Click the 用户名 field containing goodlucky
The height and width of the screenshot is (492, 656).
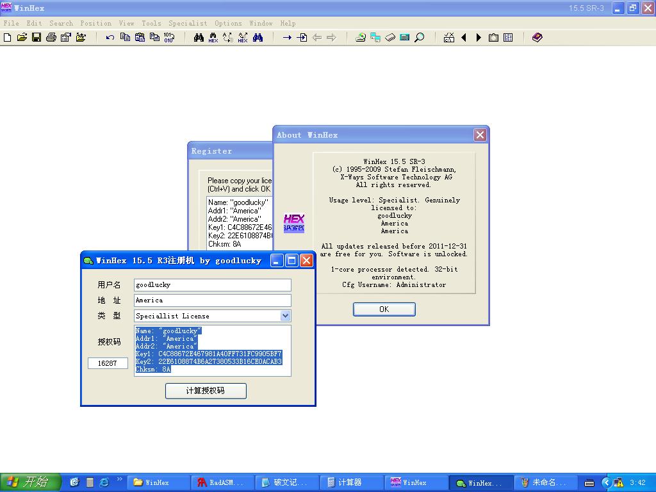tap(213, 285)
